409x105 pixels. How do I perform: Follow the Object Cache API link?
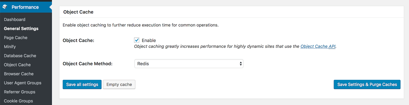coord(318,46)
